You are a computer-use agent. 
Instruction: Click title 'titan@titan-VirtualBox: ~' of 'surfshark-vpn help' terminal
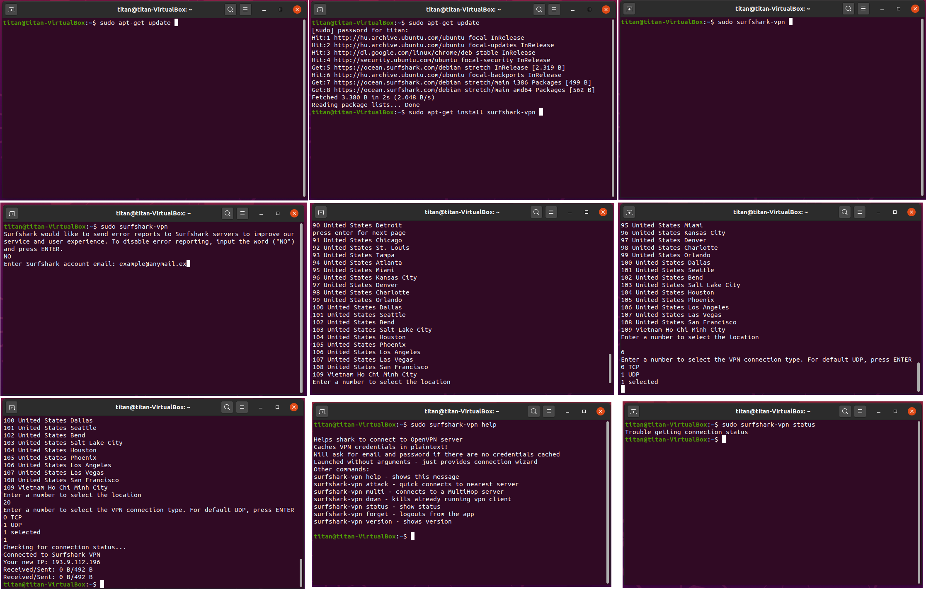[x=462, y=411]
